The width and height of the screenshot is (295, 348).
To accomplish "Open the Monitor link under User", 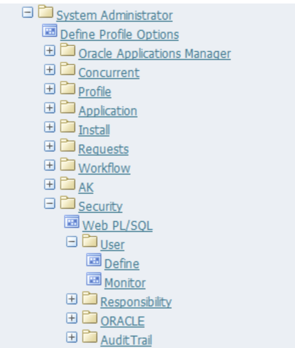I will click(125, 283).
